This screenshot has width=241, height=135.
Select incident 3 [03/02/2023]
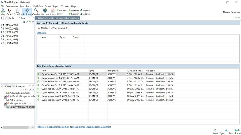pyautogui.click(x=9, y=29)
